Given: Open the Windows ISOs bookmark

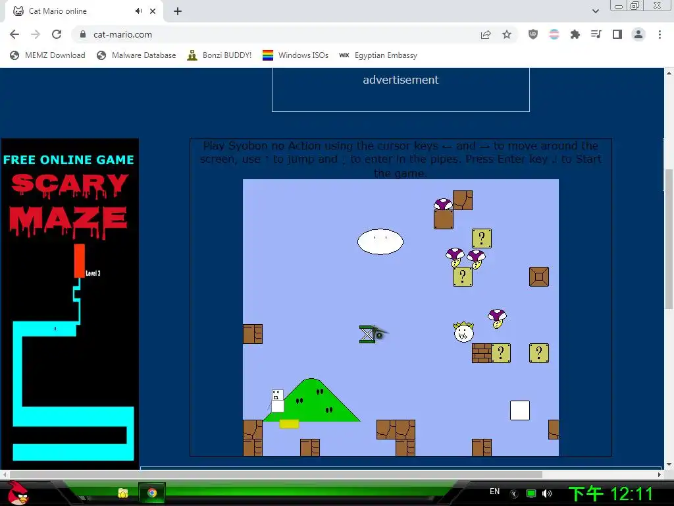Looking at the screenshot, I should point(296,55).
